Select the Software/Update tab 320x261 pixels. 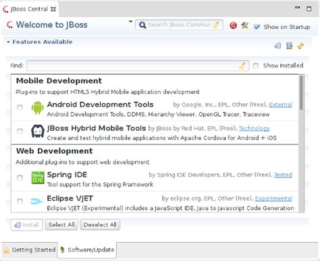[87, 250]
